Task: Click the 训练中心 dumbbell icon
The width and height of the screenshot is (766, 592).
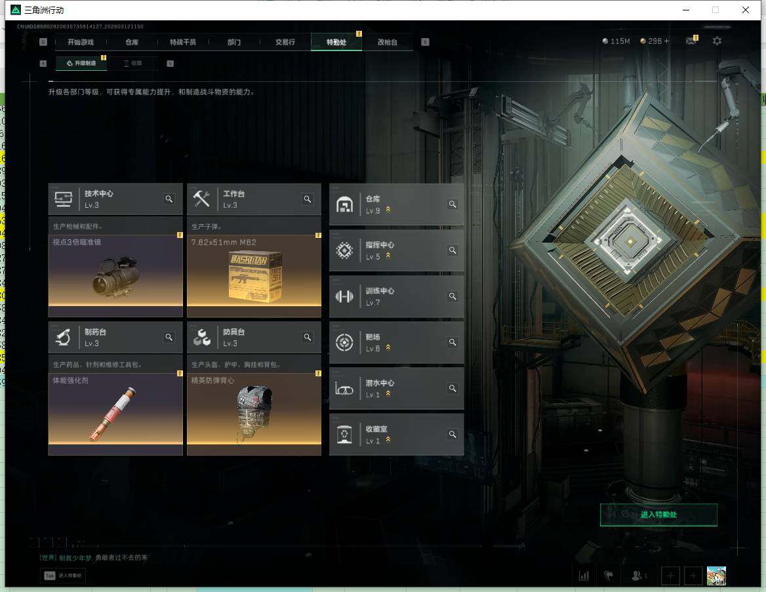Action: [x=344, y=296]
